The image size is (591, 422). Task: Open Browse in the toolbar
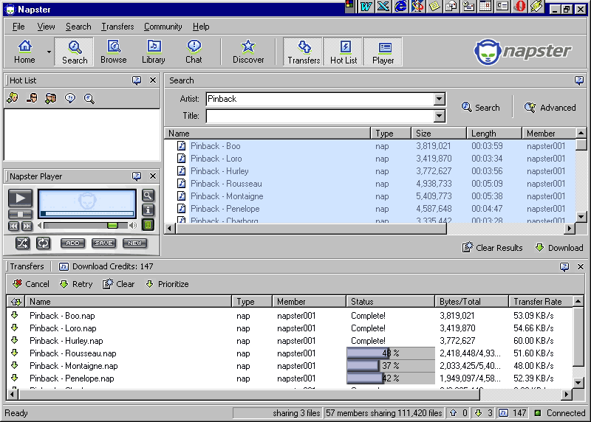pos(114,52)
